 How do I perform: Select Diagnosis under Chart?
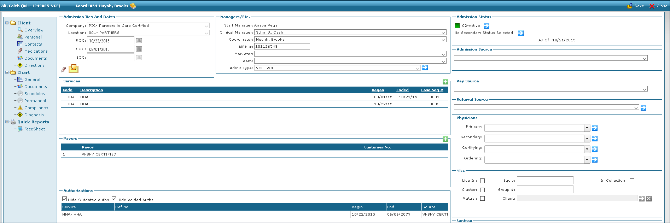pyautogui.click(x=34, y=115)
